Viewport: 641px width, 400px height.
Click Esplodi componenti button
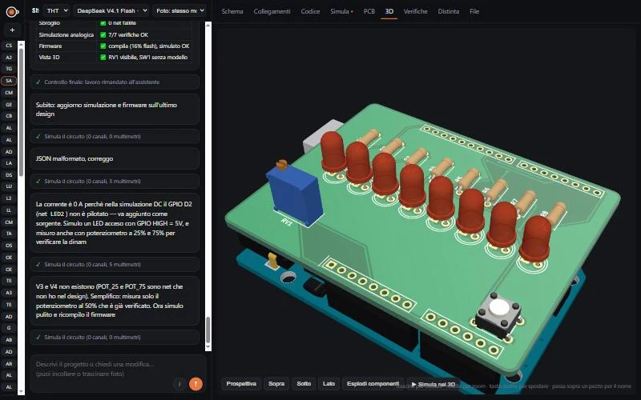pos(373,384)
